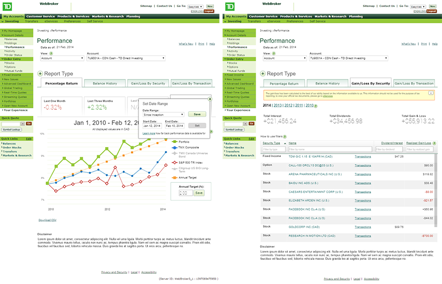
Task: Switch to Balance History tab in left panel
Action: 104,84
